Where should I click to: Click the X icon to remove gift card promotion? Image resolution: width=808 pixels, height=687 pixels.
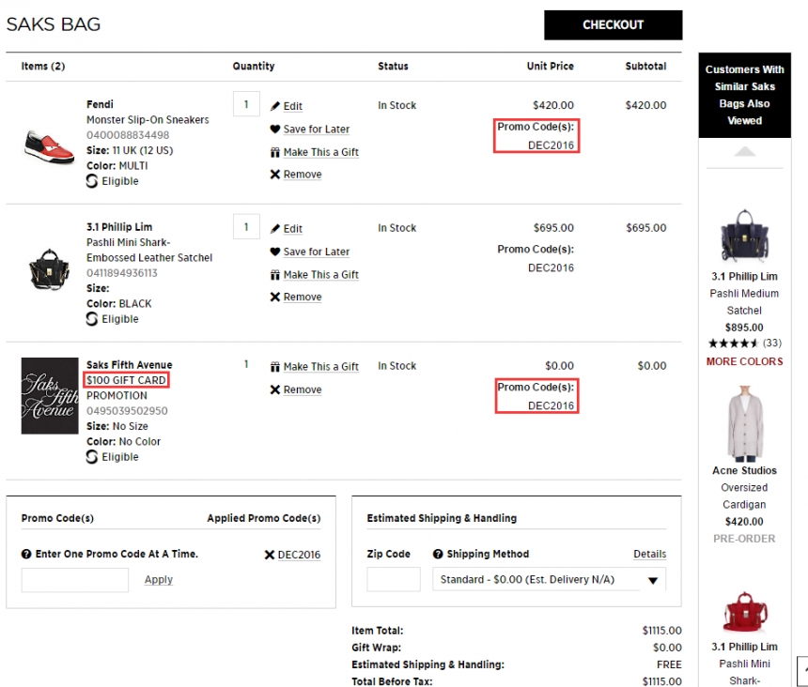[x=275, y=389]
